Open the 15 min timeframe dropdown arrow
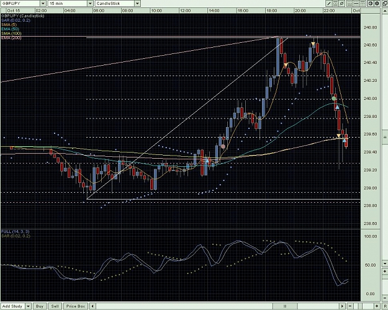This screenshot has width=388, height=310. tap(90, 4)
